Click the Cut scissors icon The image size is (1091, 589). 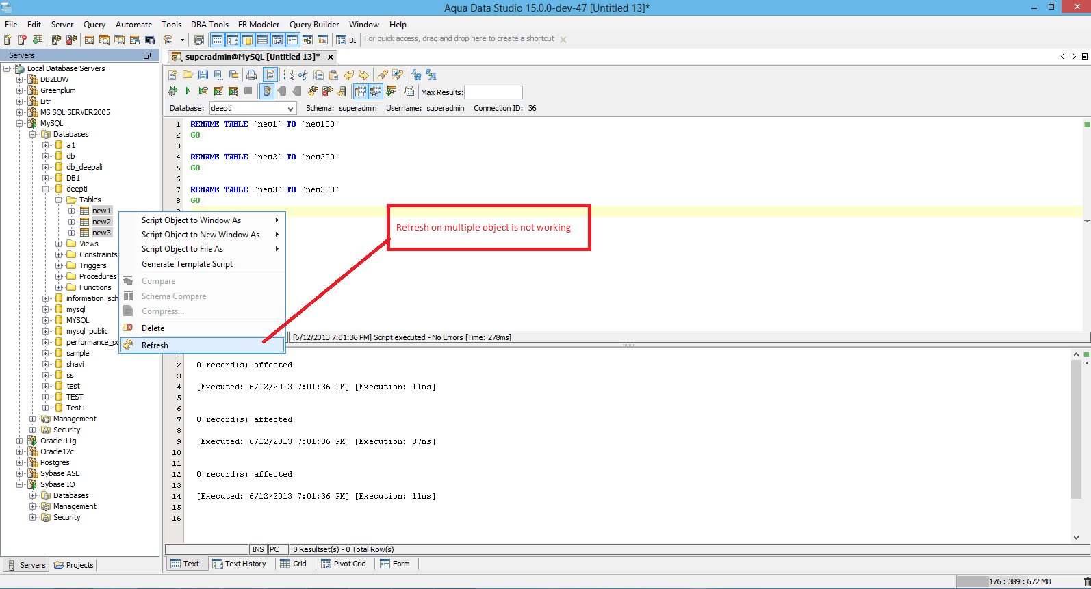pyautogui.click(x=303, y=75)
